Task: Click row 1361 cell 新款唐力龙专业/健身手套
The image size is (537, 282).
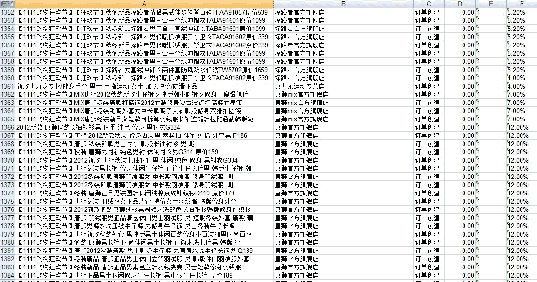Action: pyautogui.click(x=144, y=87)
